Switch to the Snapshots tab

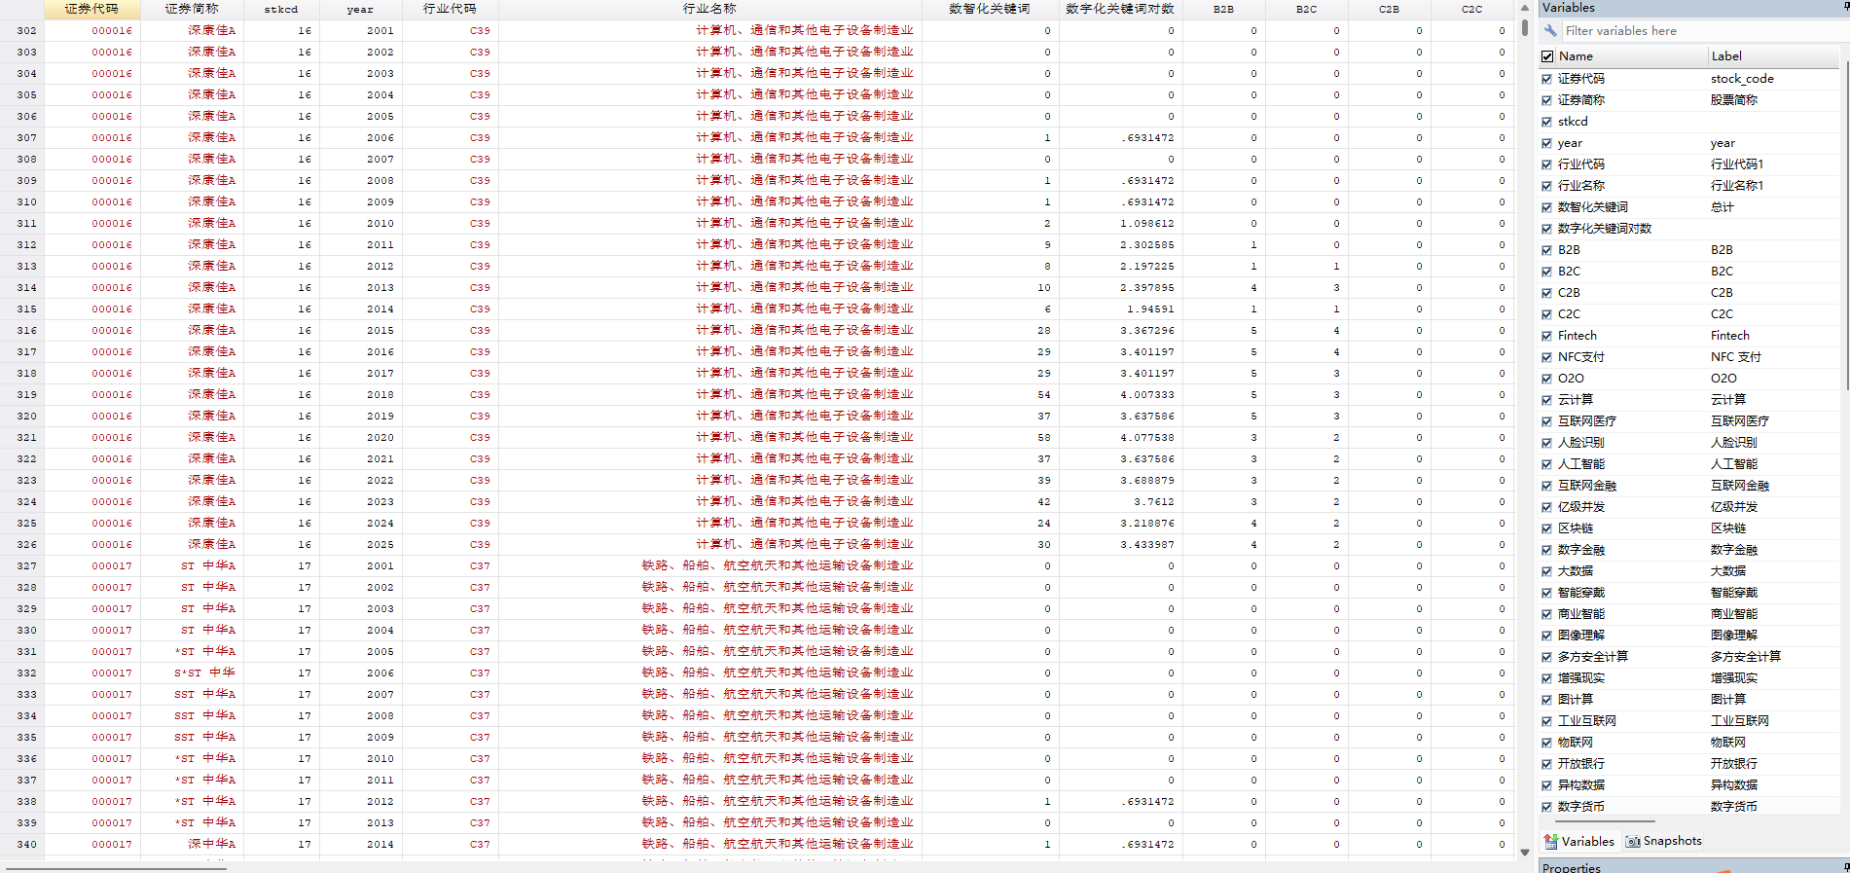tap(1664, 841)
